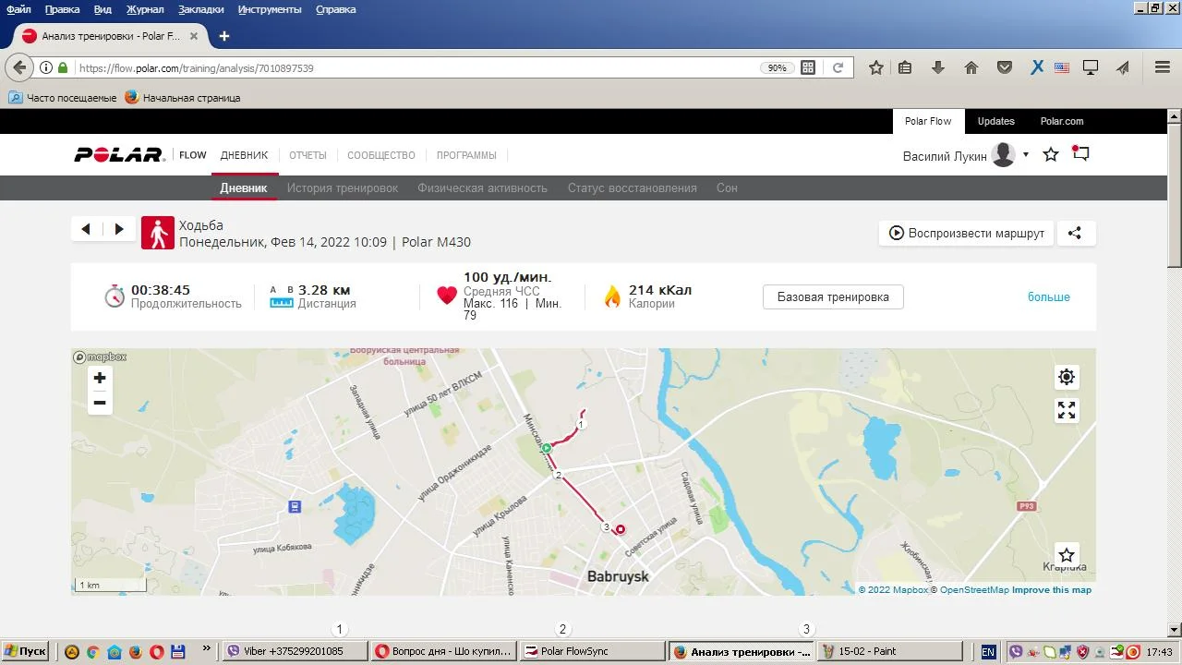Open the OpenStreetMap attribution link
1182x665 pixels.
click(x=974, y=590)
